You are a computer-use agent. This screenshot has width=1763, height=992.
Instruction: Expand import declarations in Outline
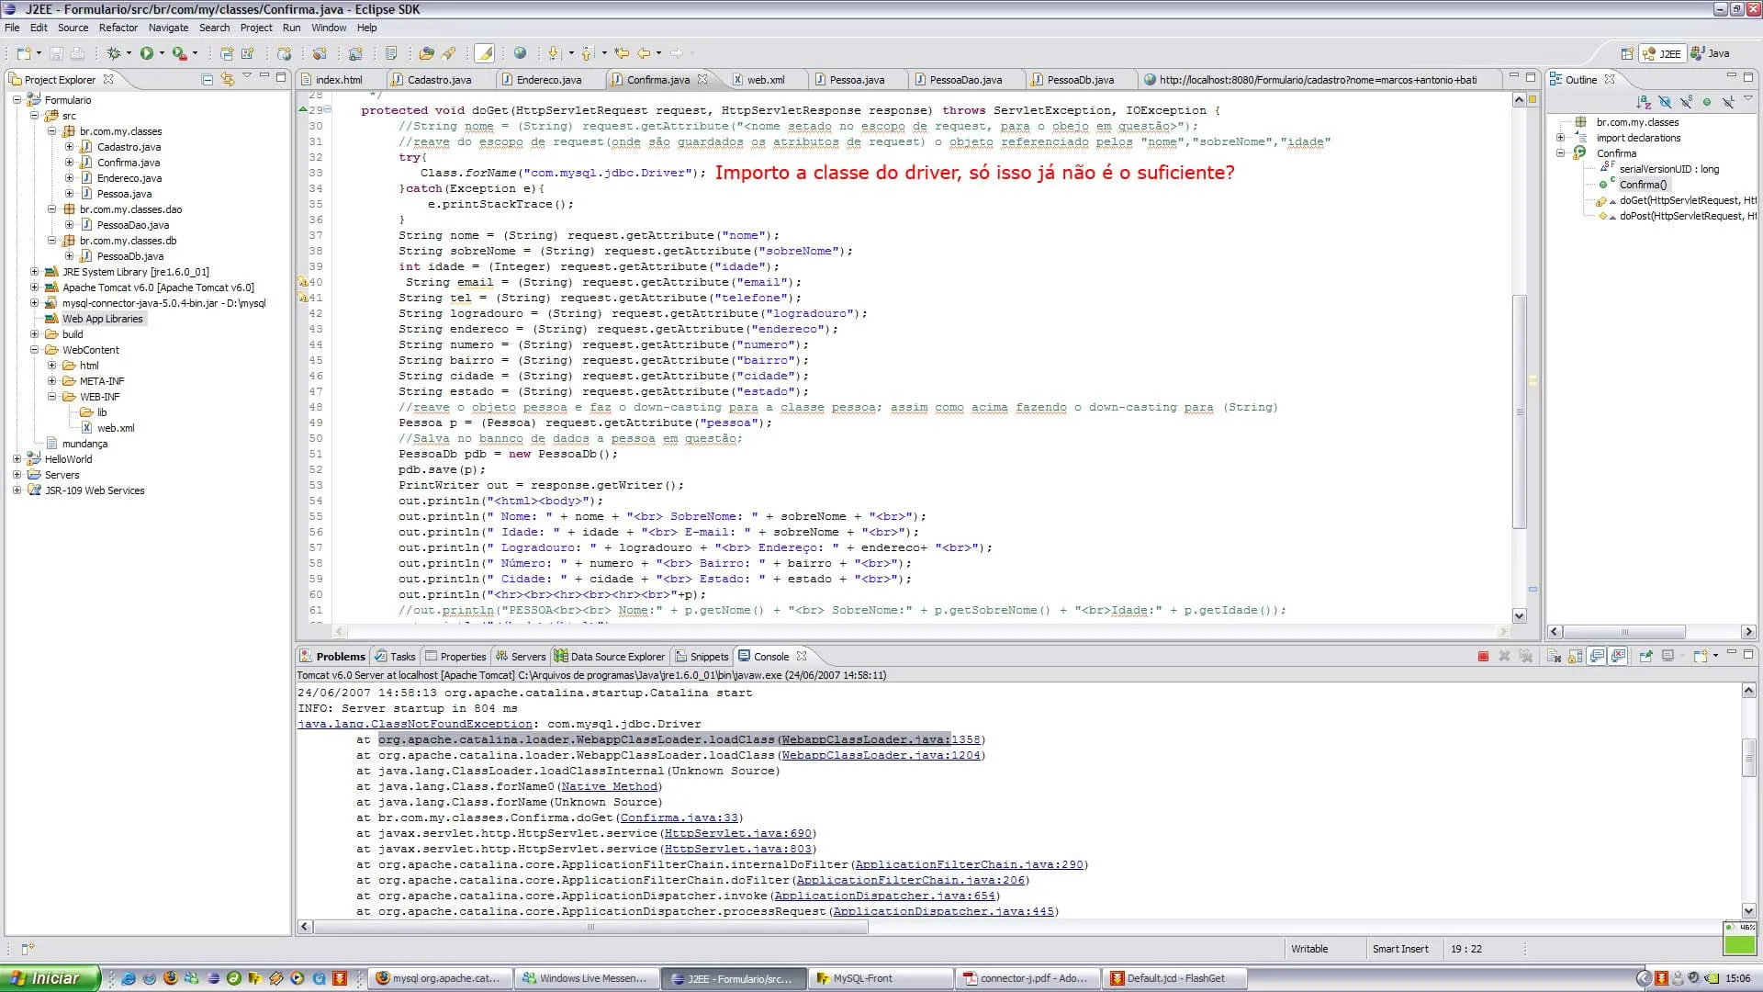(x=1560, y=138)
